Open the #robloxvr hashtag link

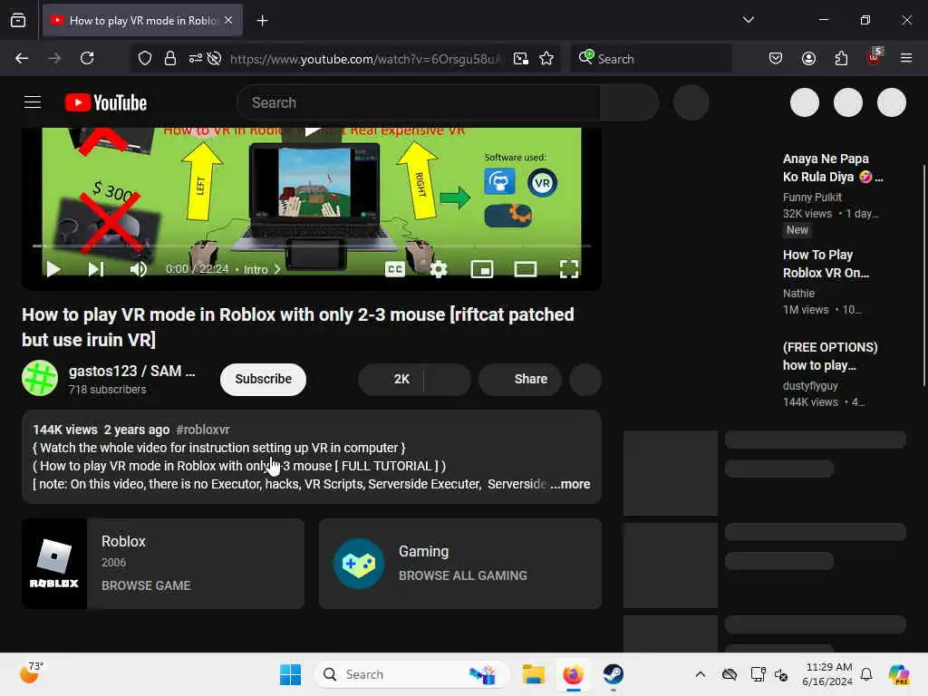click(203, 430)
